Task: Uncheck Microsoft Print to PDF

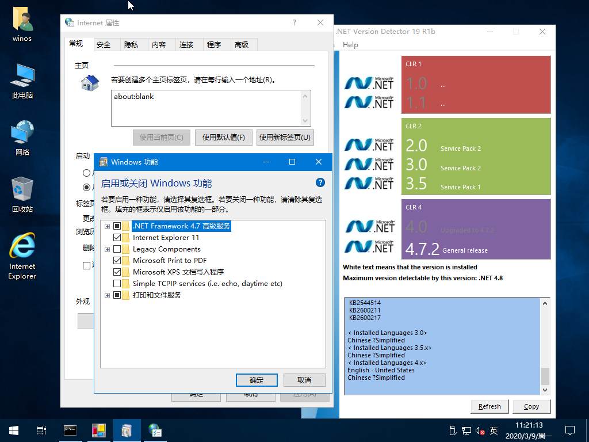Action: (x=117, y=261)
